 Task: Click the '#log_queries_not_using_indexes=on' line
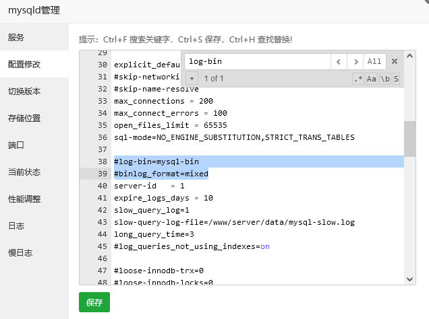pyautogui.click(x=192, y=246)
